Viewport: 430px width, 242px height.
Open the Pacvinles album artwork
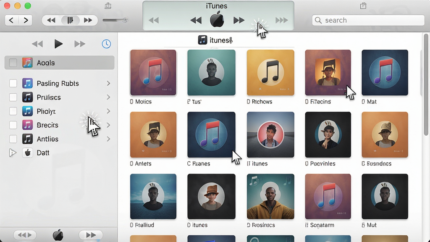(x=328, y=135)
